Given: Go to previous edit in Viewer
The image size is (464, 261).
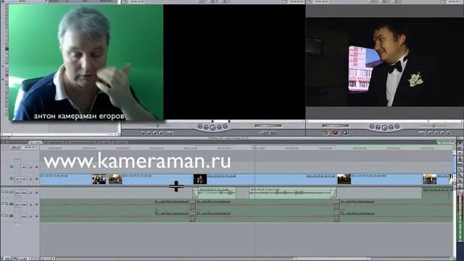Looking at the screenshot, I should (200, 127).
